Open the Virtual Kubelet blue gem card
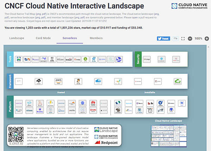The height and width of the screenshot is (151, 211). 171,111
